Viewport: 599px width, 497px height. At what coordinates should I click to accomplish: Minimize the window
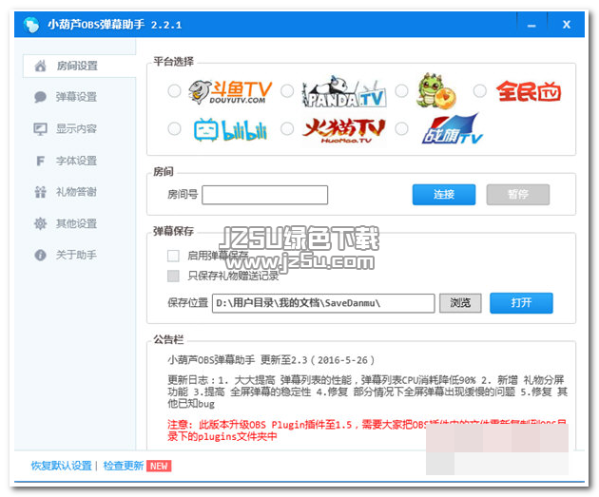531,26
